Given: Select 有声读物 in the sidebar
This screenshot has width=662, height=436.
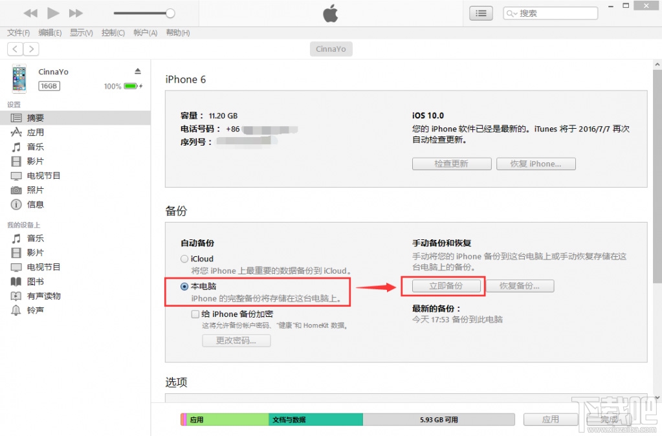Looking at the screenshot, I should click(x=75, y=296).
